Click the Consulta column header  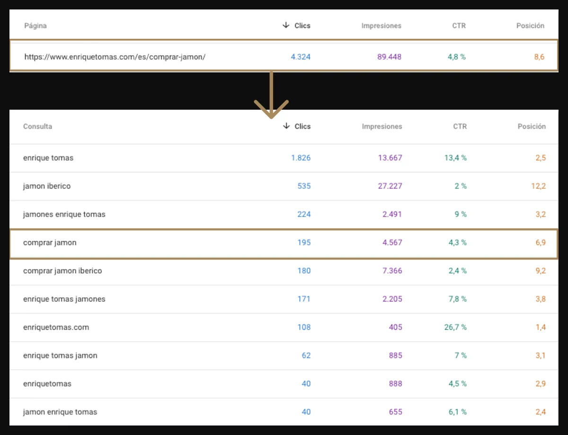38,126
